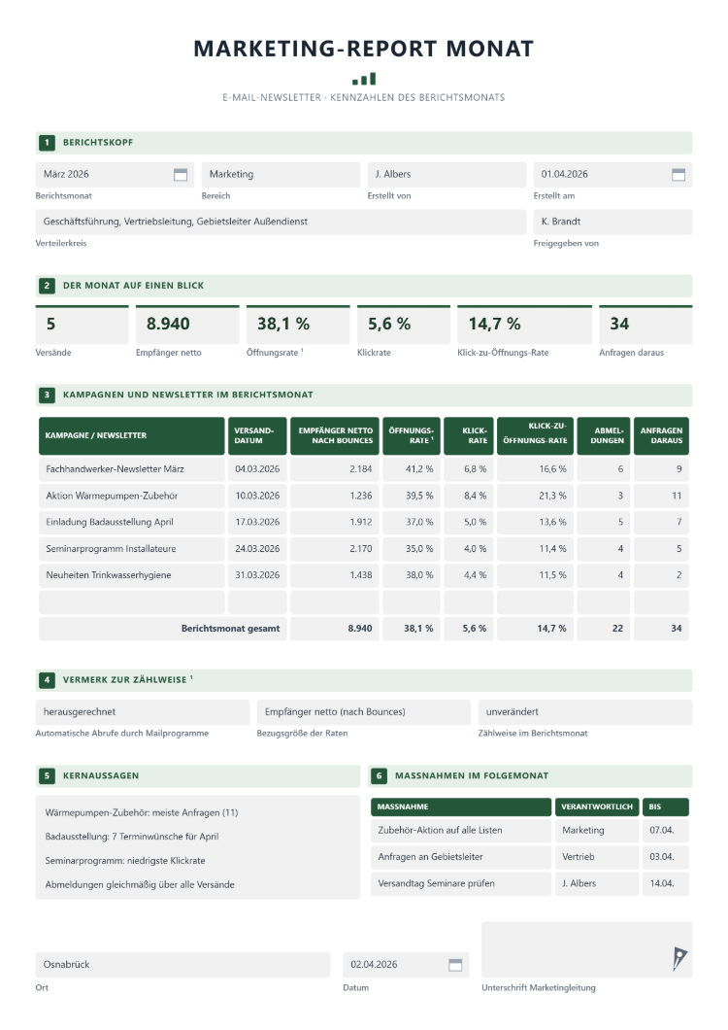This screenshot has height=1030, width=728.
Task: Click the Unterschrift Marketingleitung signature box
Action: point(587,950)
